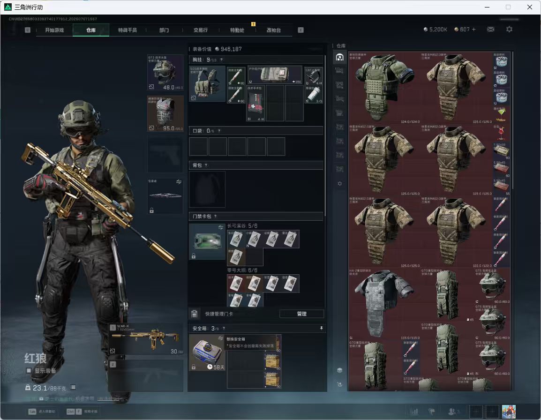Image resolution: width=541 pixels, height=420 pixels.
Task: Open the replace keycard case swap icon
Action: click(220, 227)
